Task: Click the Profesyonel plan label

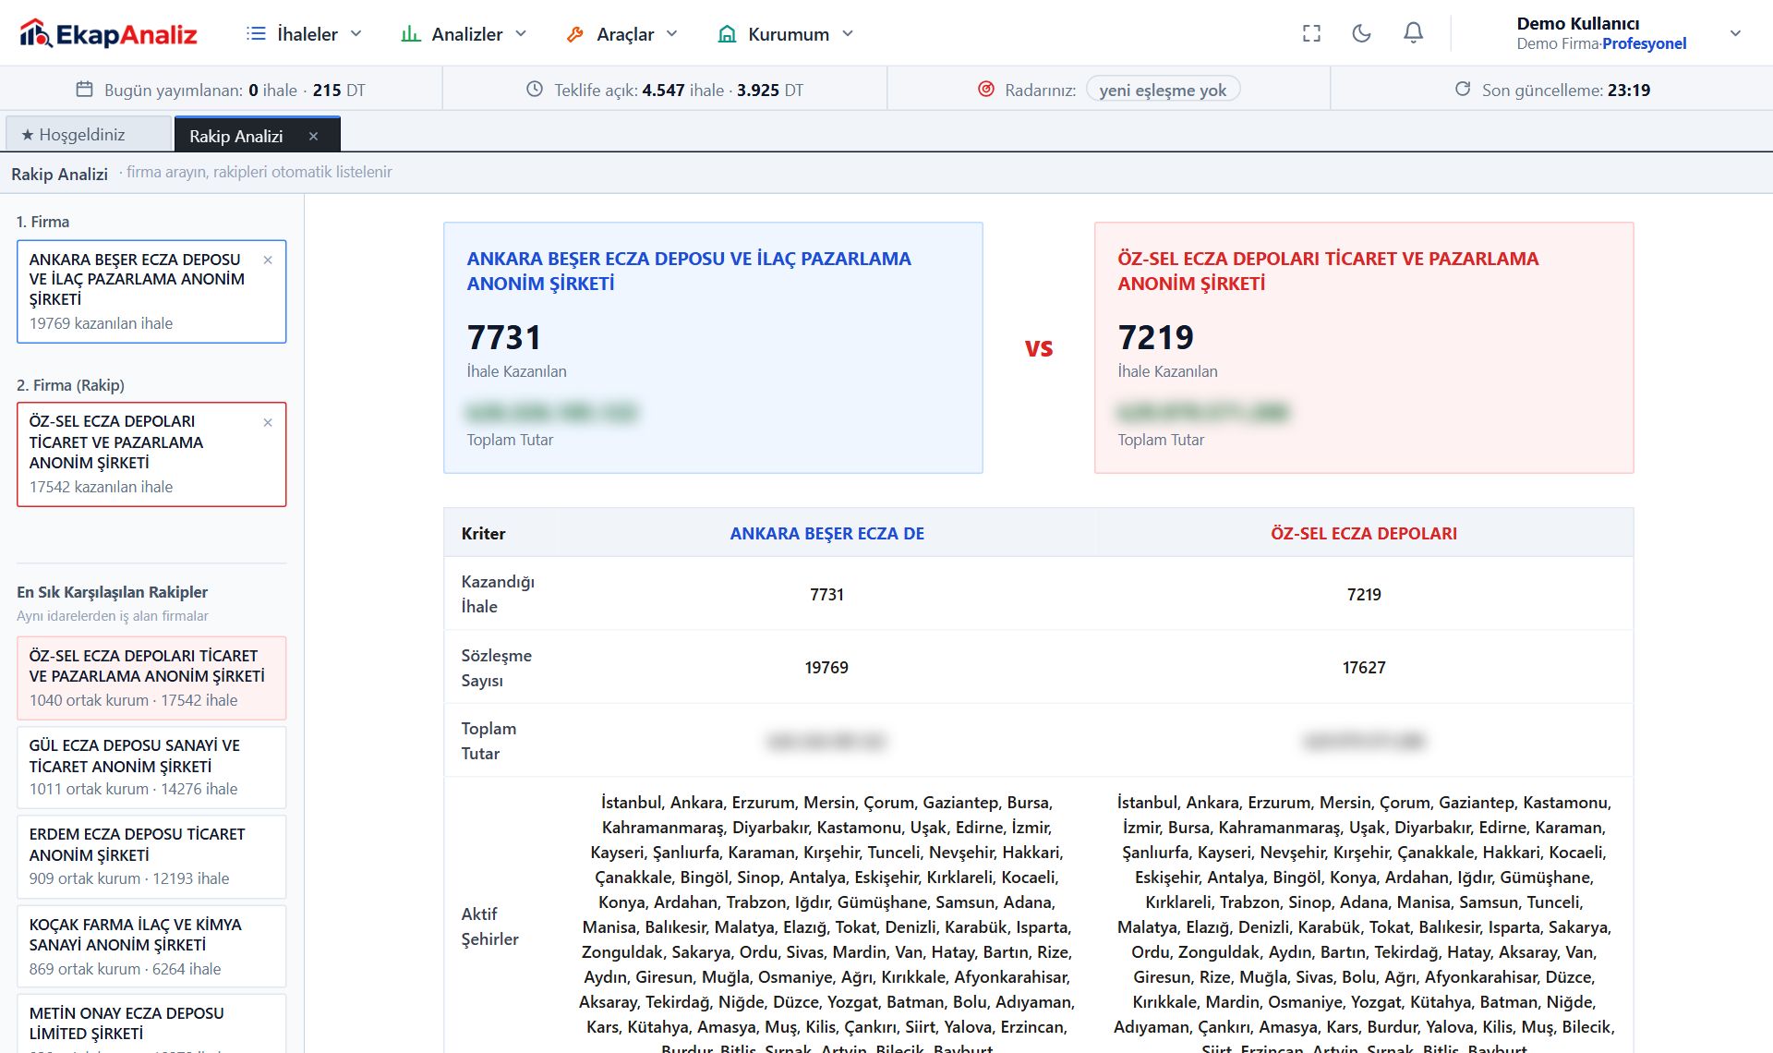Action: pos(1644,43)
